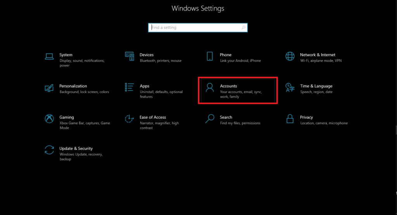The image size is (397, 215).
Task: Click 'Uninstall, defaults, optional features' text
Action: (x=161, y=94)
